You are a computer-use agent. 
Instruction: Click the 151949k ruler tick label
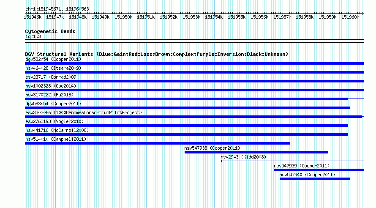coord(101,17)
